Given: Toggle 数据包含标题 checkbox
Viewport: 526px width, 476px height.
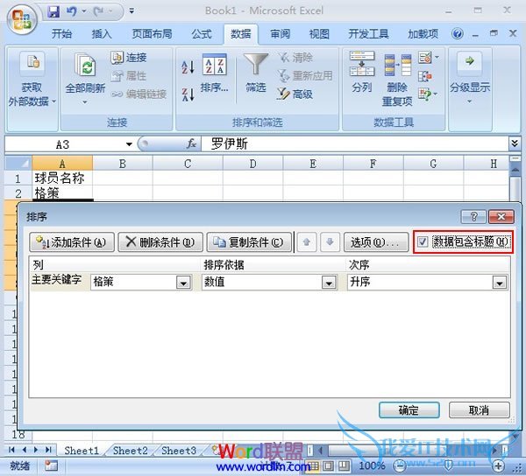Looking at the screenshot, I should tap(423, 241).
